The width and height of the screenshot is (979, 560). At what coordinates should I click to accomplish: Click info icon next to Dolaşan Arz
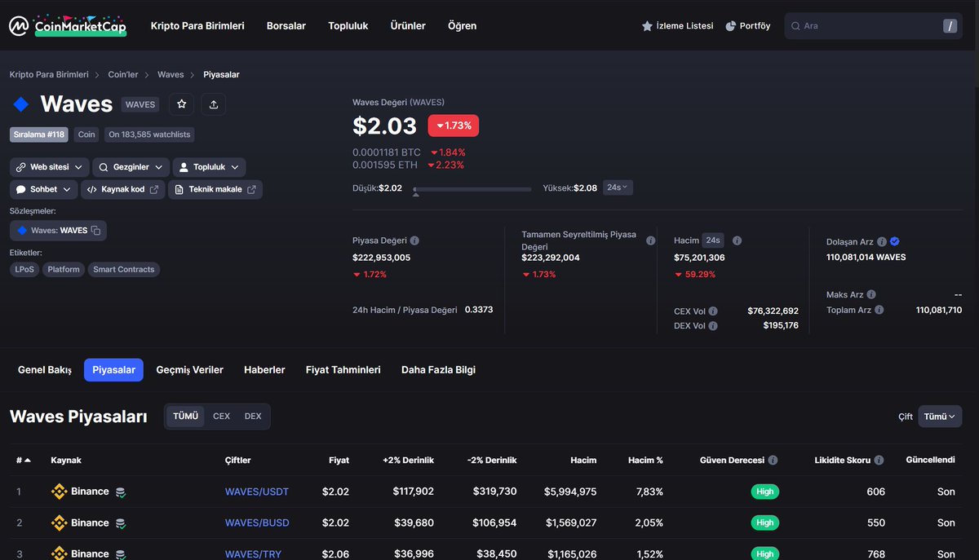[882, 242]
